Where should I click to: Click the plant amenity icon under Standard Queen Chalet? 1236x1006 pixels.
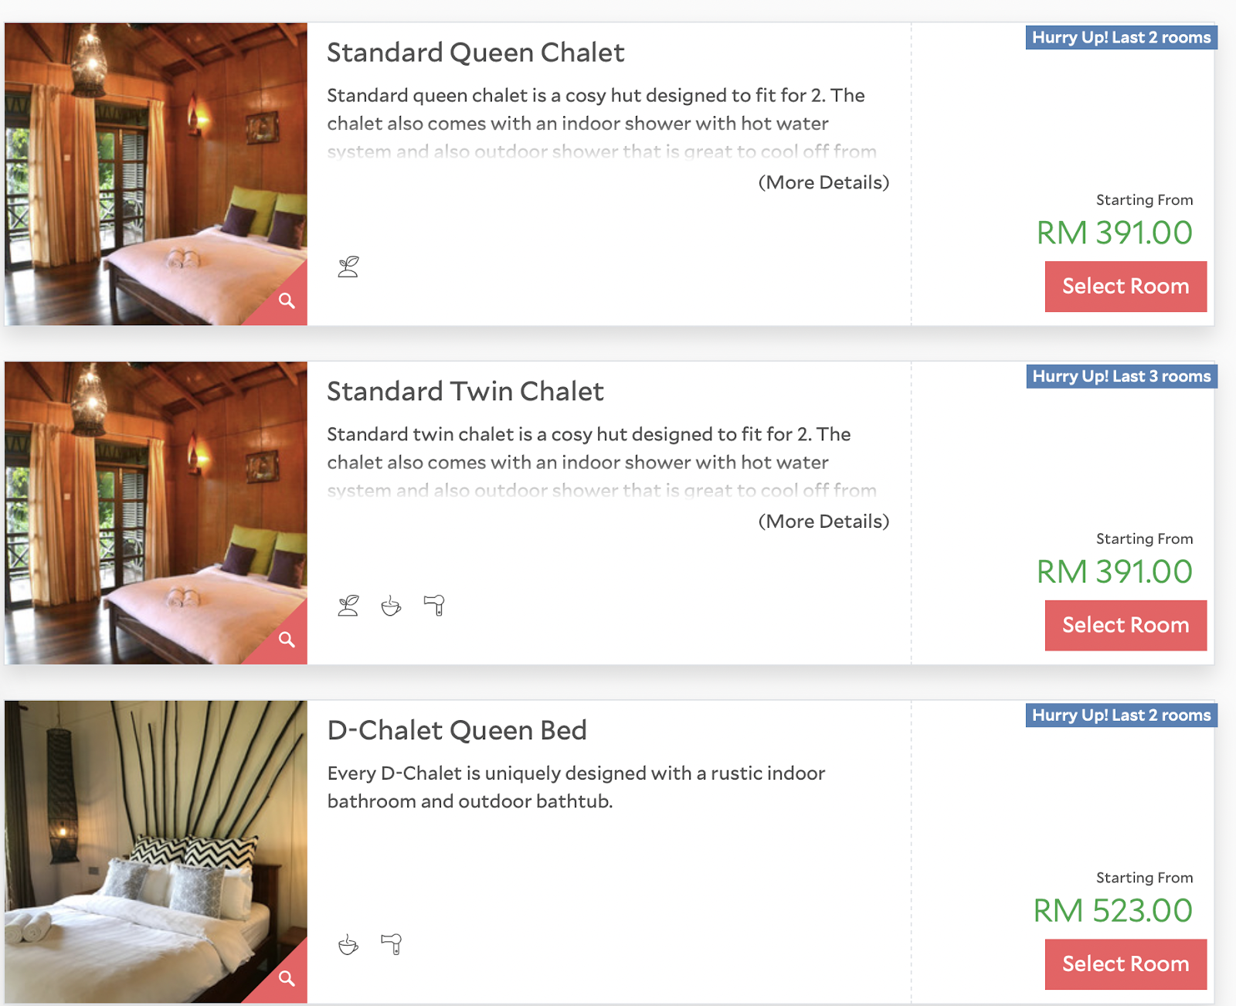(x=348, y=267)
